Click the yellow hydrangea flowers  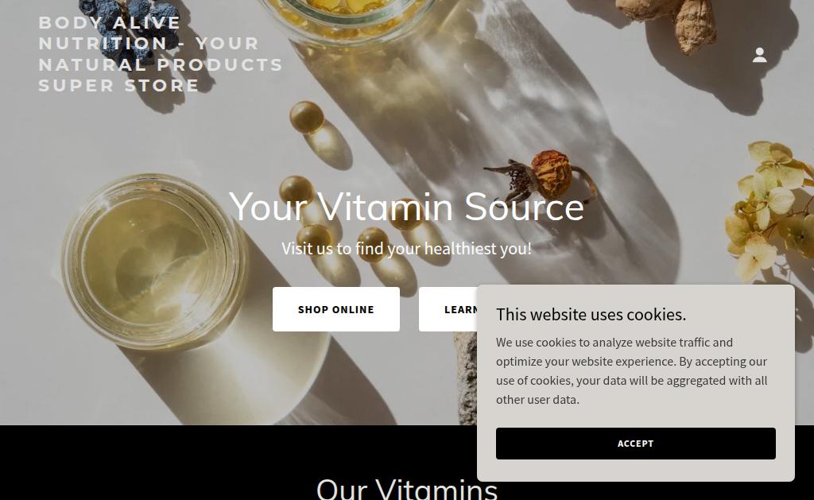(x=769, y=209)
